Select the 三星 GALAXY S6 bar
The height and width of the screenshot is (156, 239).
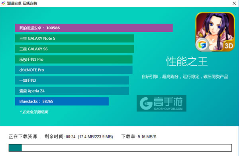(x=74, y=49)
